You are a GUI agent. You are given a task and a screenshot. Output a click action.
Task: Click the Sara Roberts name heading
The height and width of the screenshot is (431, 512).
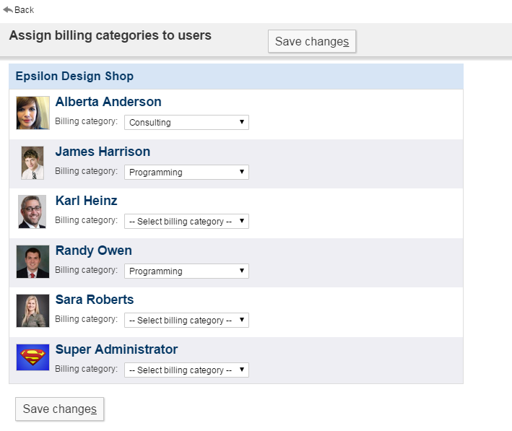[95, 300]
